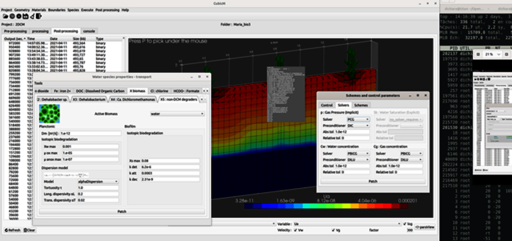The width and height of the screenshot is (512, 241).
Task: Open the Active Biomass water dropdown
Action: (x=177, y=114)
